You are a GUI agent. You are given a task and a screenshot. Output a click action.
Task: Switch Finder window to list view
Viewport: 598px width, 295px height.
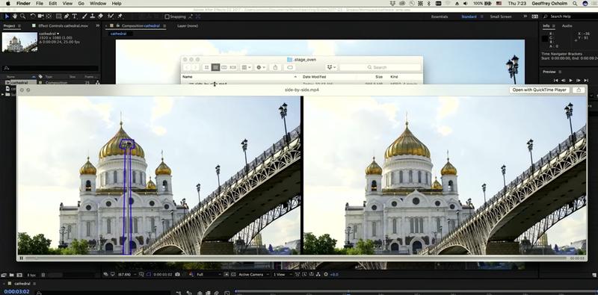(215, 67)
